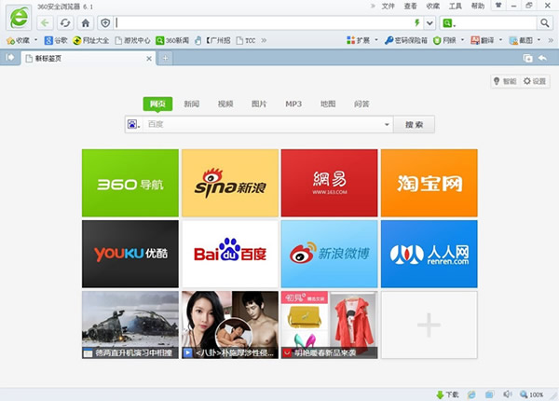This screenshot has width=559, height=401.
Task: Go to the home page icon
Action: point(86,22)
